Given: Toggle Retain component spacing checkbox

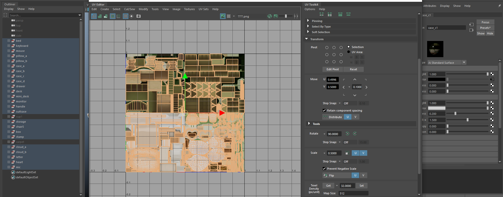Looking at the screenshot, I should pyautogui.click(x=324, y=111).
